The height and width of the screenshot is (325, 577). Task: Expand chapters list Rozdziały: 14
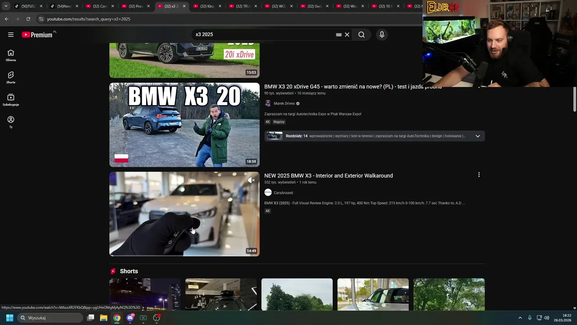[478, 136]
